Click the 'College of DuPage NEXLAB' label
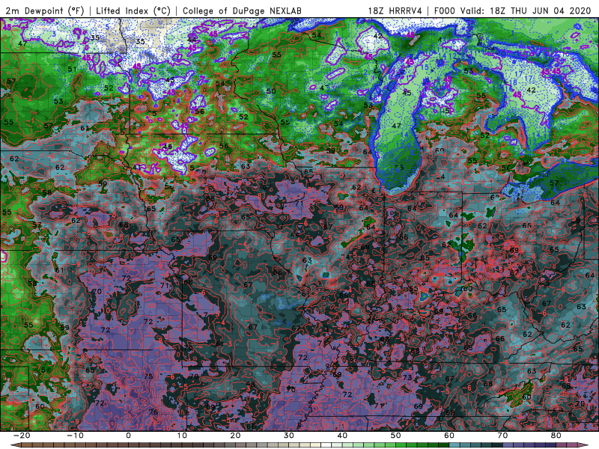The image size is (599, 449). point(242,10)
